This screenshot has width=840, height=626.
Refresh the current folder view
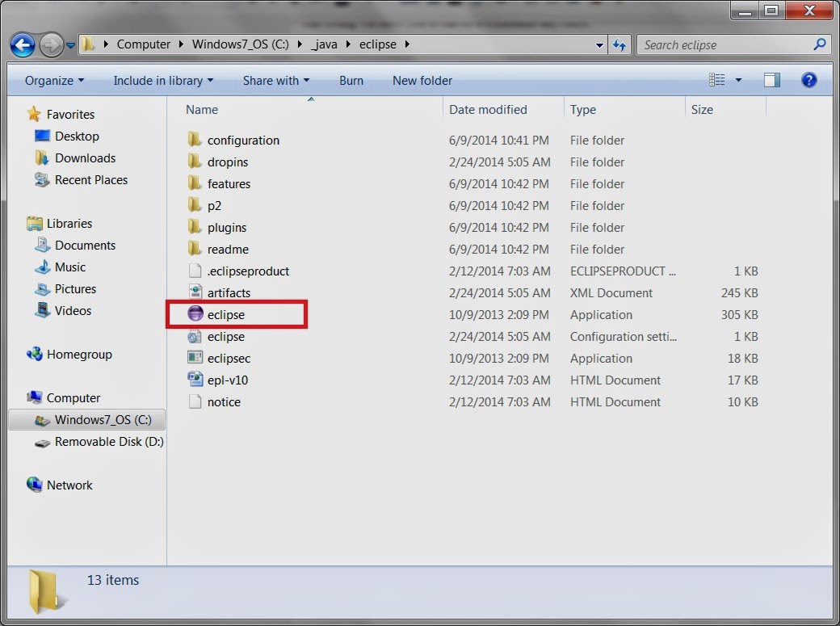pos(619,44)
